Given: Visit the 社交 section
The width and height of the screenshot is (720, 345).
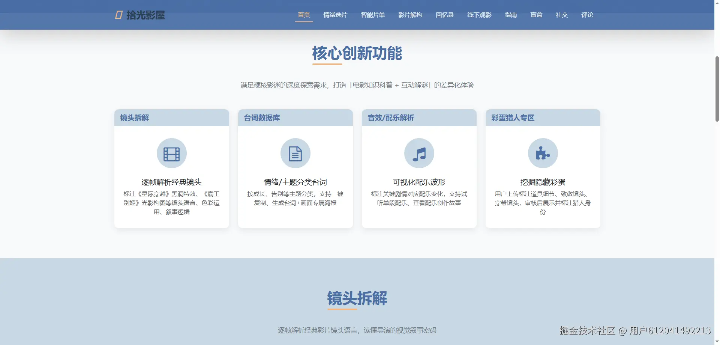Looking at the screenshot, I should 562,15.
